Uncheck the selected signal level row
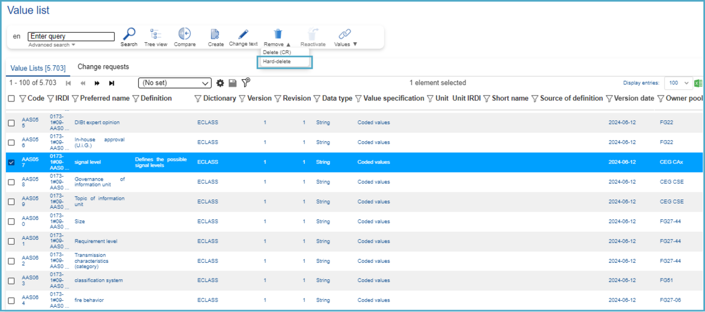This screenshot has width=705, height=312. [x=12, y=162]
